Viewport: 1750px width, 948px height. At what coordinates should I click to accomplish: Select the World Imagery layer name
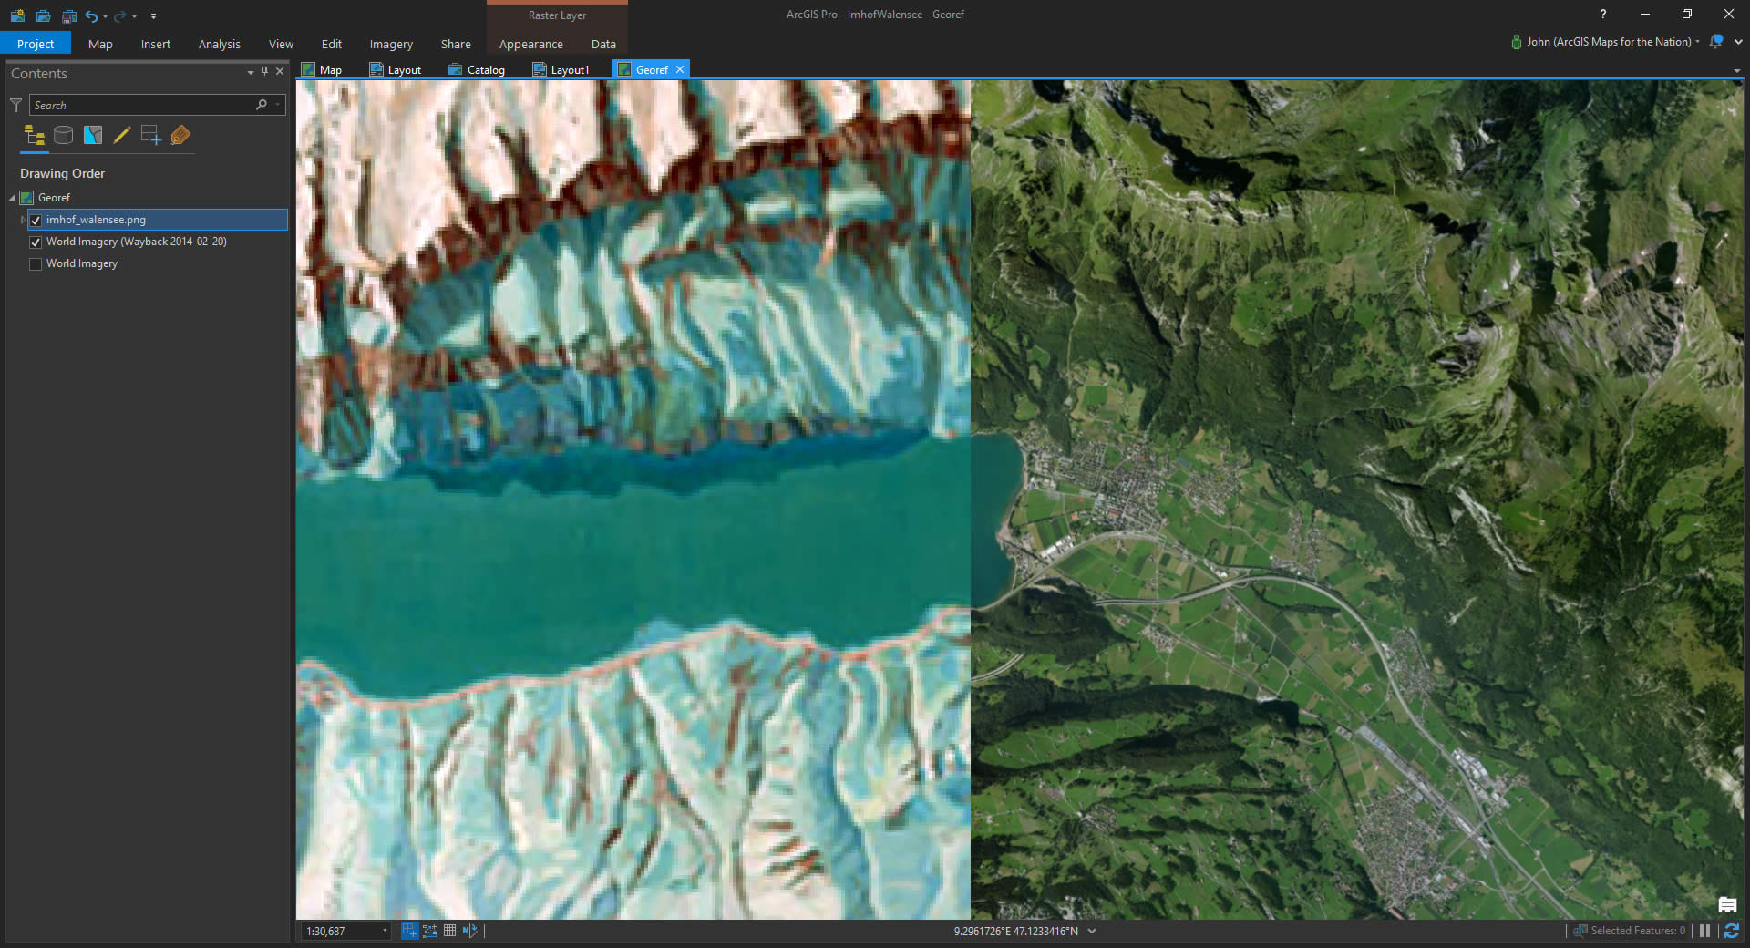coord(82,263)
